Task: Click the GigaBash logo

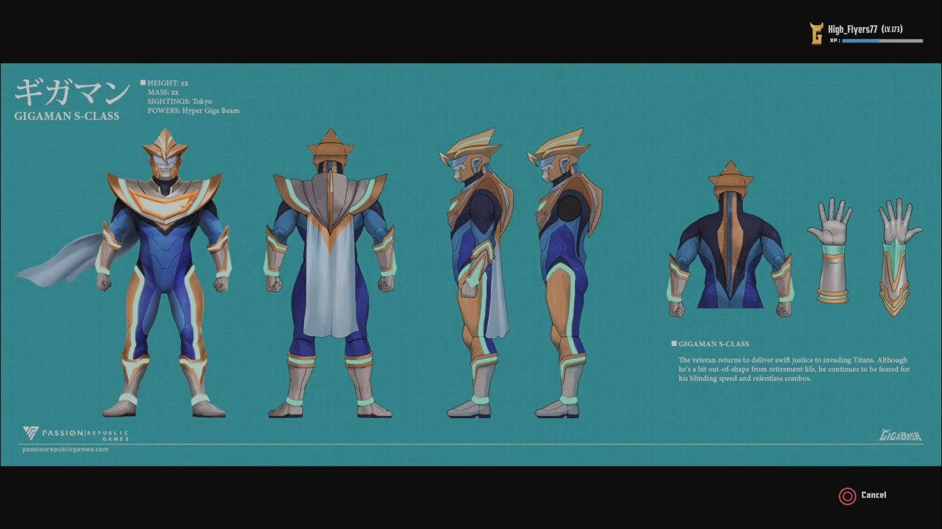Action: 901,435
